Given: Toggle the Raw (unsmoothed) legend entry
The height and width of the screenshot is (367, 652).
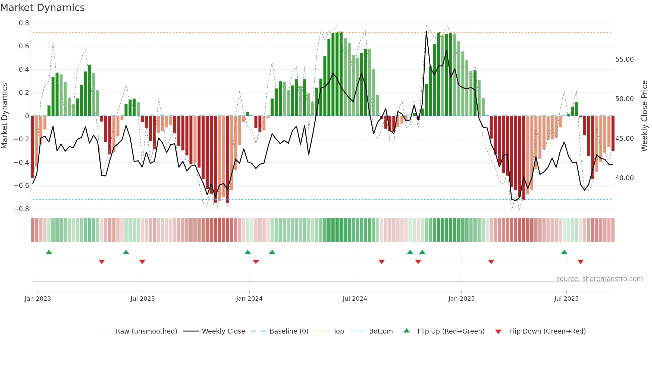Looking at the screenshot, I should [137, 331].
